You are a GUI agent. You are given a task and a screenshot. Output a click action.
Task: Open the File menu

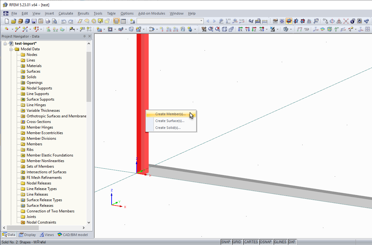point(14,13)
